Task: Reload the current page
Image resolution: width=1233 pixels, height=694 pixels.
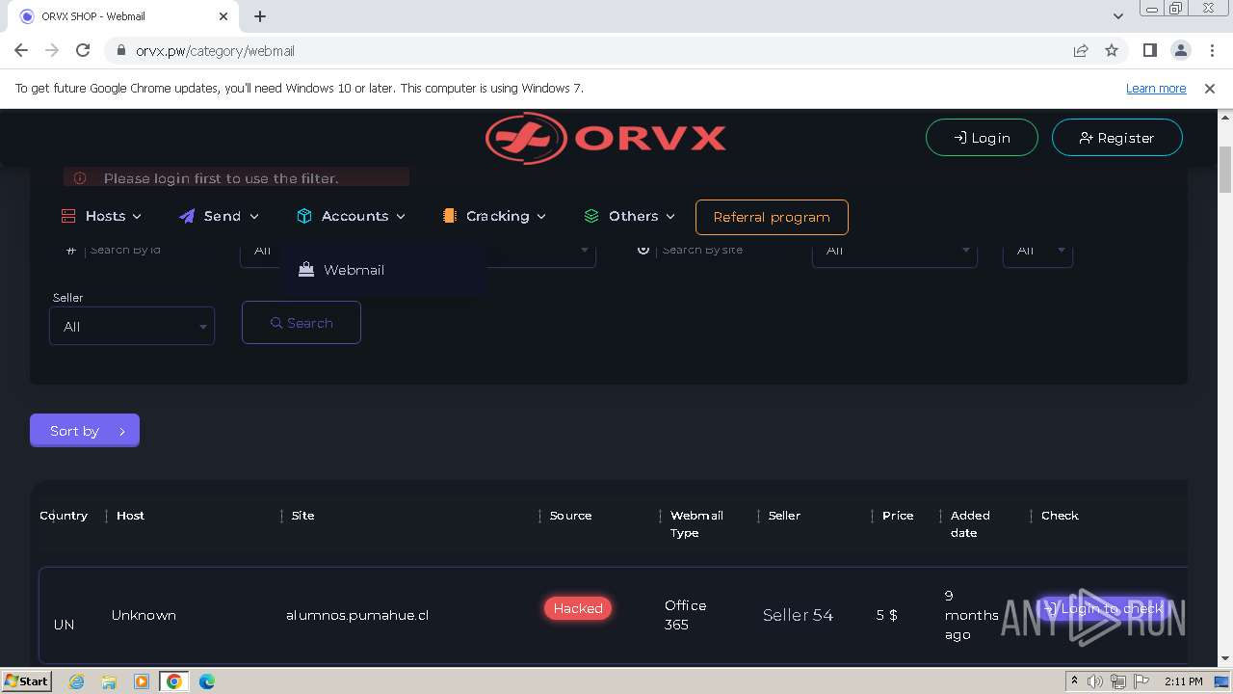Action: tap(83, 50)
